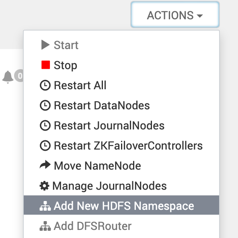
Task: Choose Stop from the actions menu
Action: coord(121,65)
